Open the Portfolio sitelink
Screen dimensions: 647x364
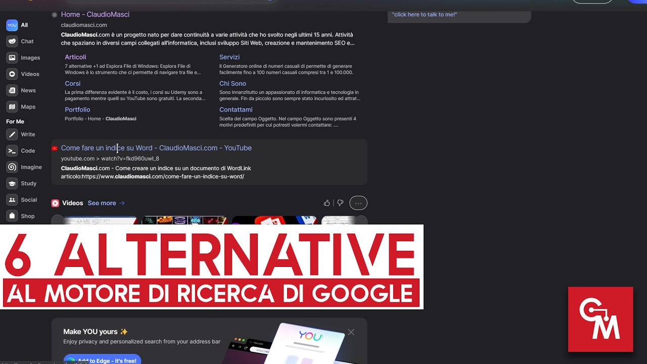coord(77,110)
